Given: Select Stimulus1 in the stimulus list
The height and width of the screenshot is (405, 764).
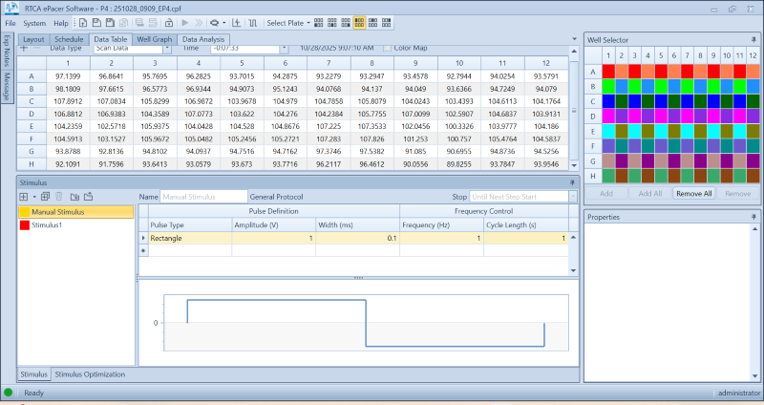Looking at the screenshot, I should pos(46,224).
